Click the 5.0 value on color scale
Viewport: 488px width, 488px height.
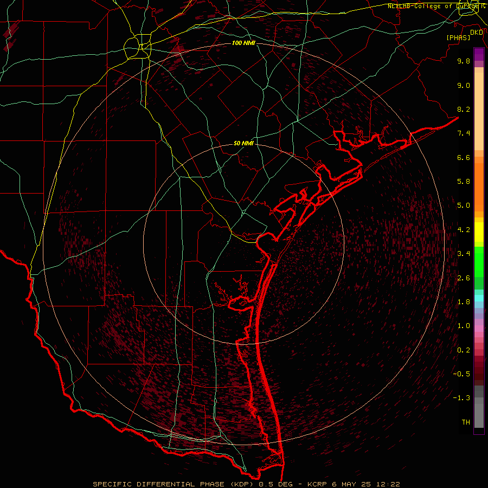pyautogui.click(x=464, y=206)
